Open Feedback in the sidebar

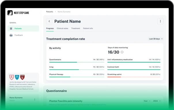click(x=23, y=35)
